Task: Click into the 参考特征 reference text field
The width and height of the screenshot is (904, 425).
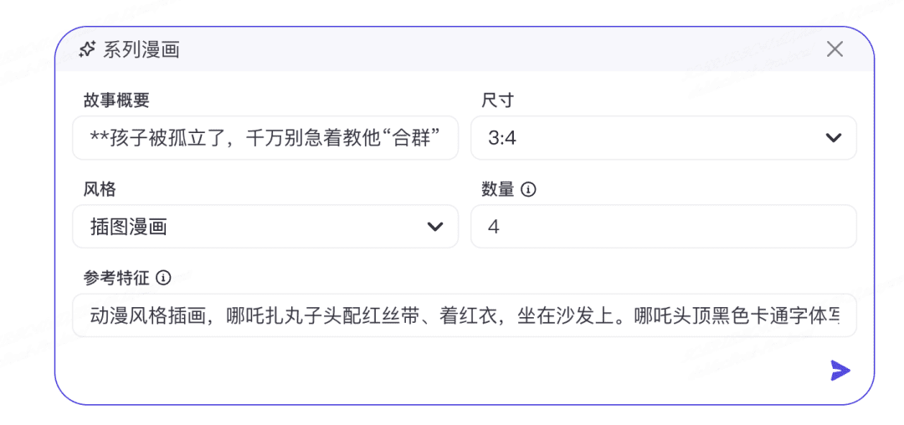Action: [464, 315]
